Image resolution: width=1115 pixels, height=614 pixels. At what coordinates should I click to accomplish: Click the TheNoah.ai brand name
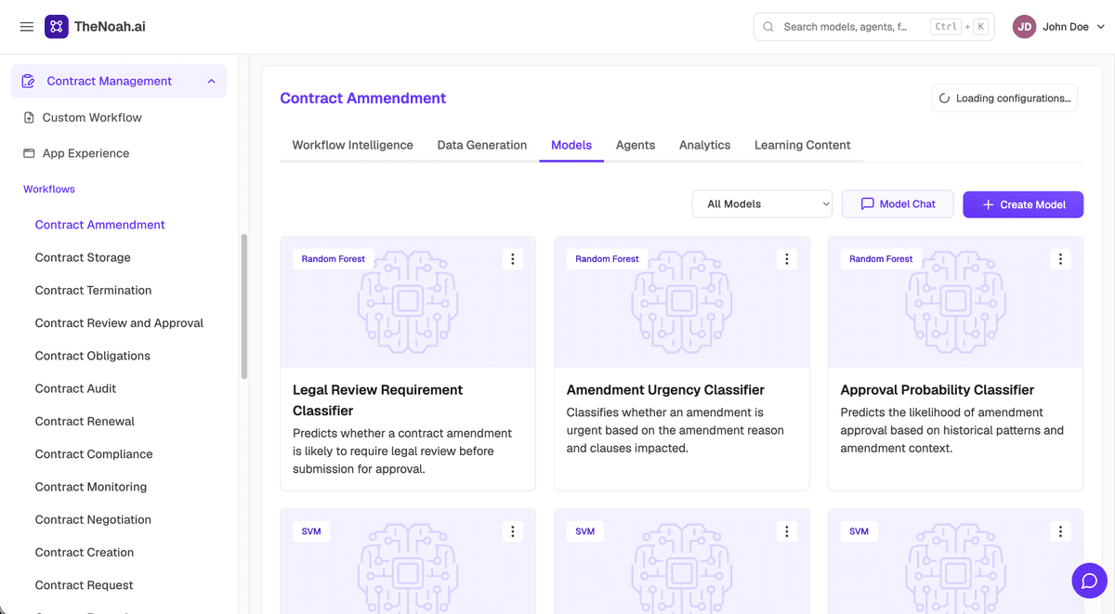coord(110,27)
